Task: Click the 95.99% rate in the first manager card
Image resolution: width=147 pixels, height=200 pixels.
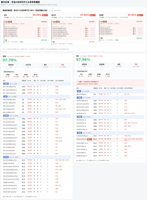Action: click(x=37, y=15)
